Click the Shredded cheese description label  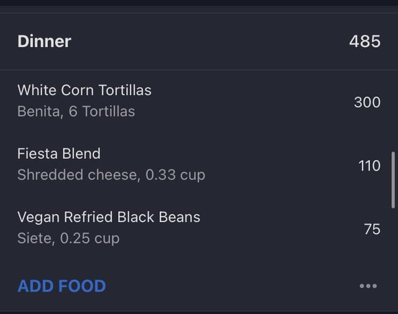pyautogui.click(x=77, y=175)
